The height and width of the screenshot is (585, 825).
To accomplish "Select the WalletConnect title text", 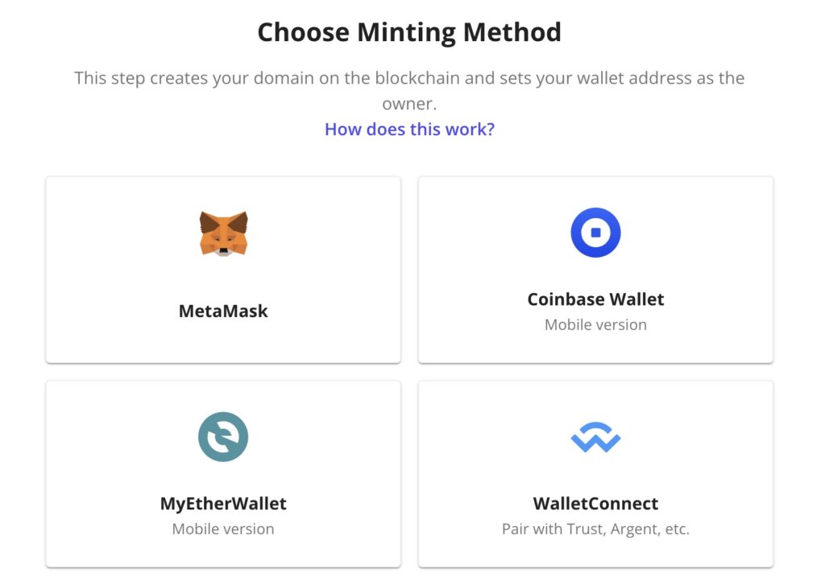I will tap(595, 504).
